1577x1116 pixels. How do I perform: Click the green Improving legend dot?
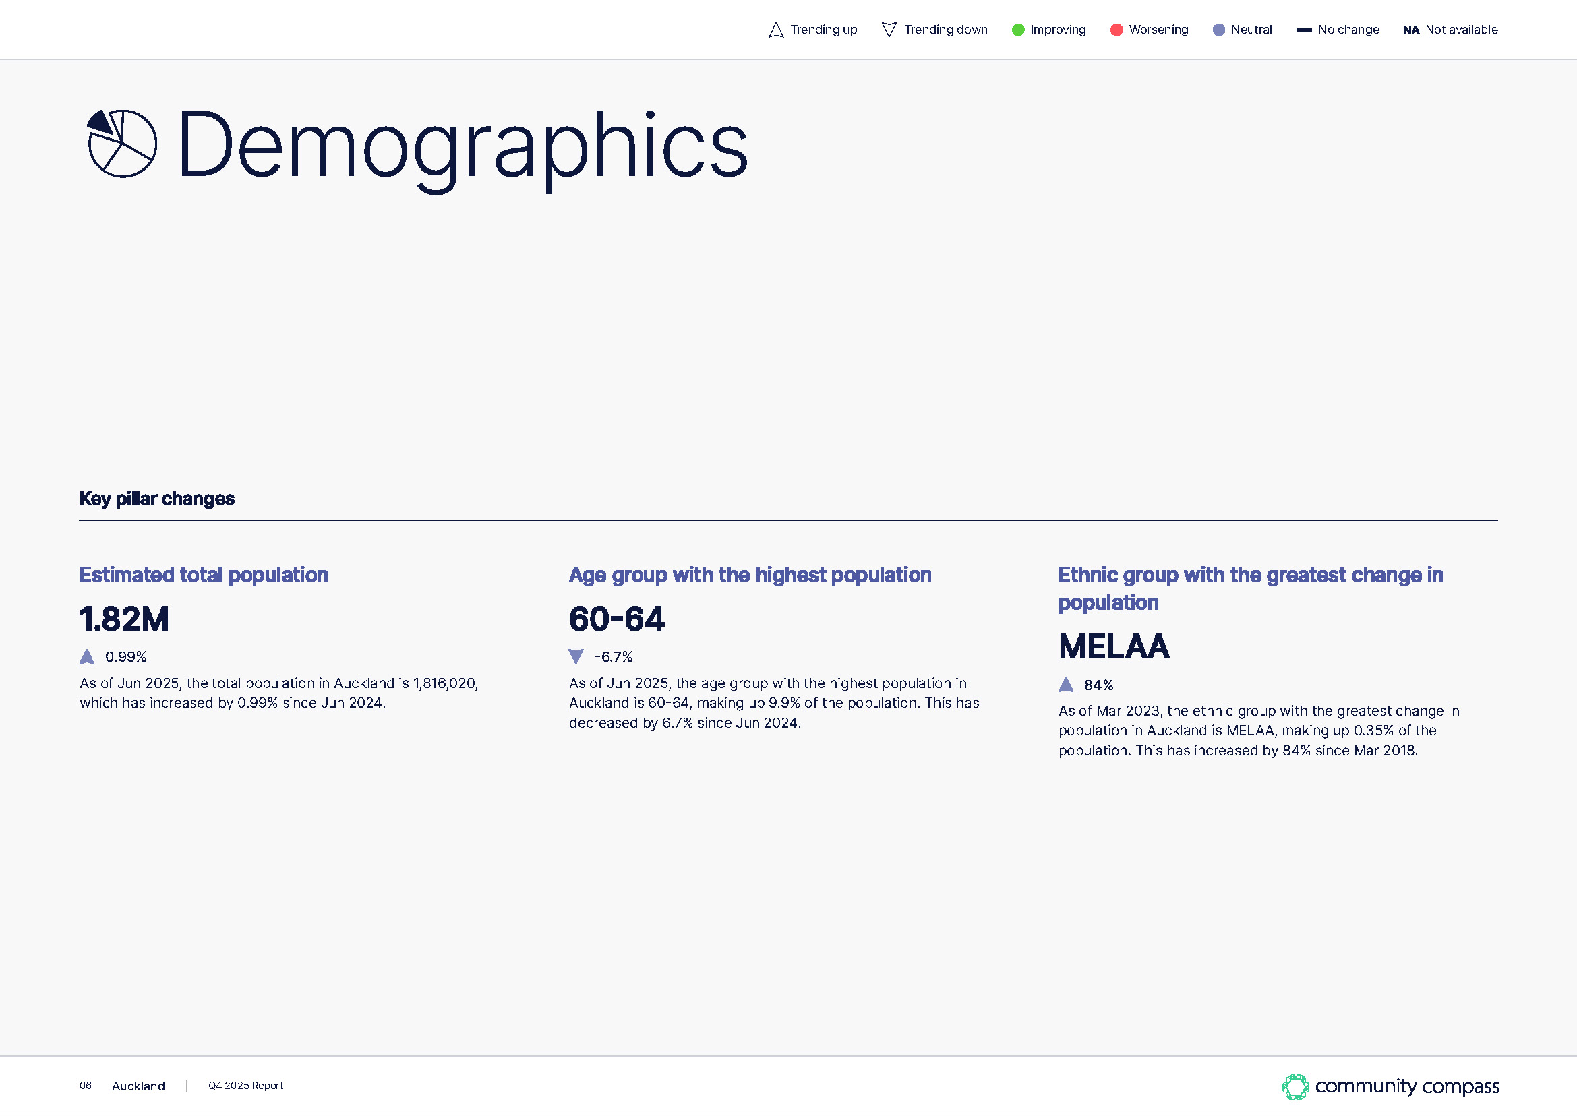pyautogui.click(x=1018, y=30)
